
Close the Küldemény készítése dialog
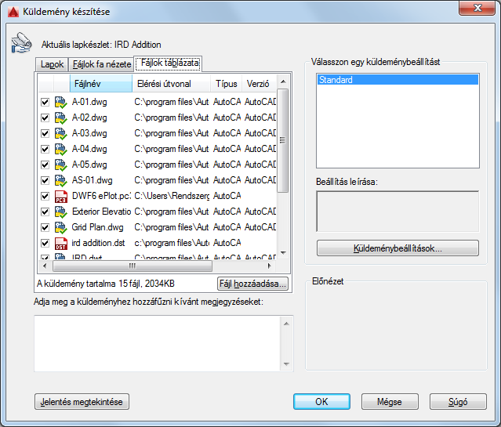(477, 8)
